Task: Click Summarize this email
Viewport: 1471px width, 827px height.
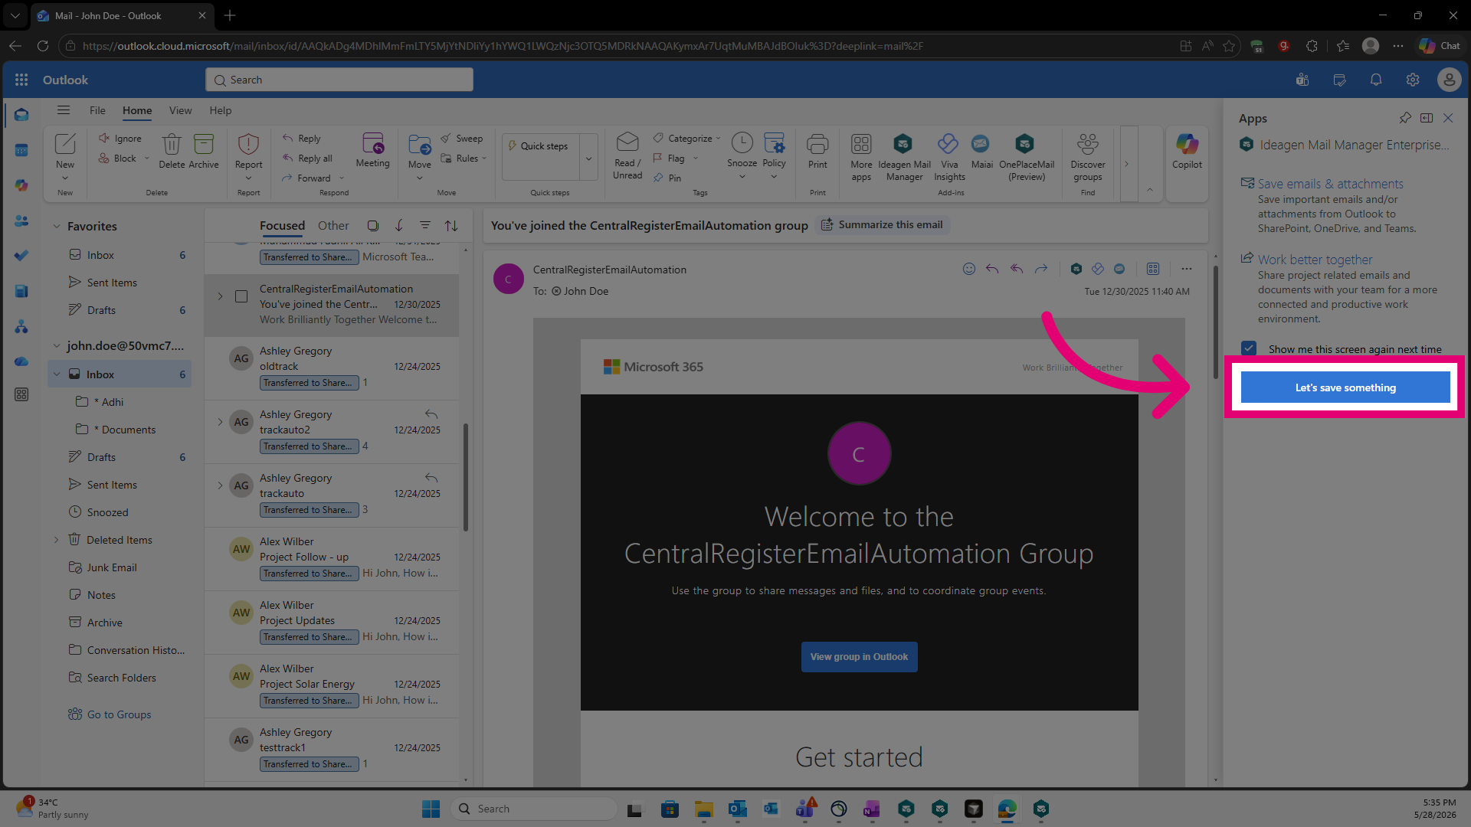Action: click(x=882, y=224)
